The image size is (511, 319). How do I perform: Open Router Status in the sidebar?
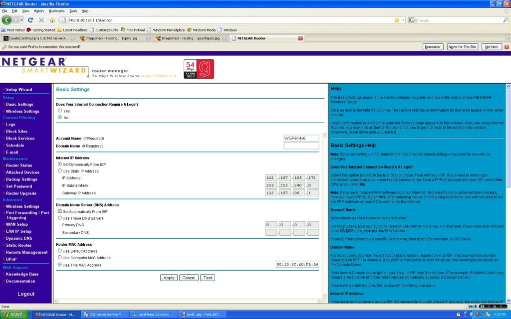19,165
